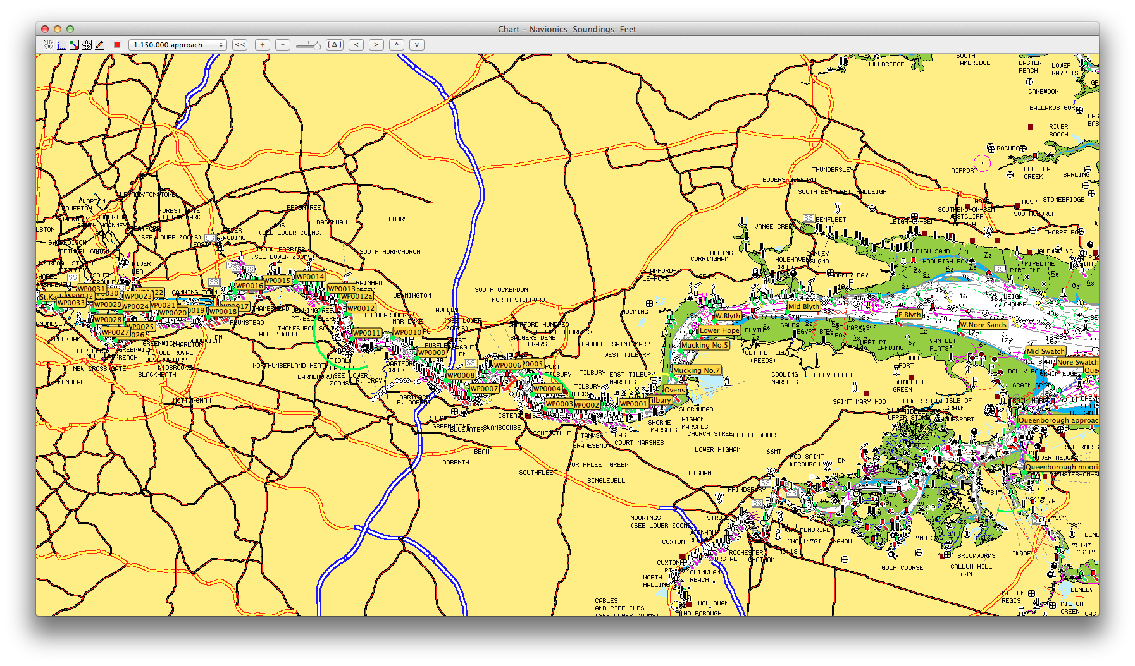Image resolution: width=1135 pixels, height=666 pixels.
Task: Zoom out with the minus button
Action: click(x=283, y=45)
